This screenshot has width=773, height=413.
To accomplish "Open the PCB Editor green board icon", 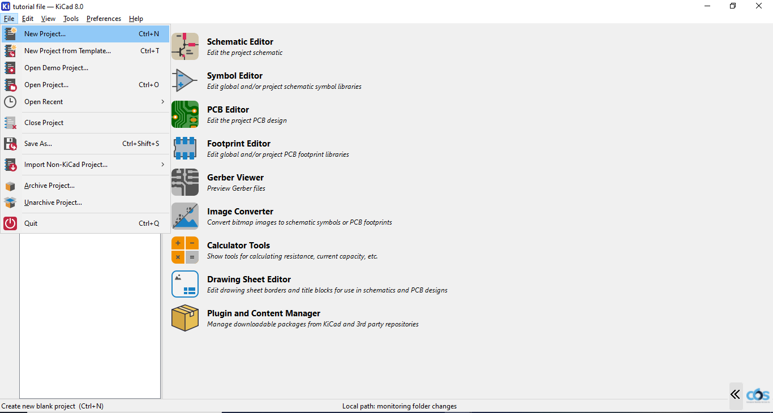I will [x=185, y=114].
